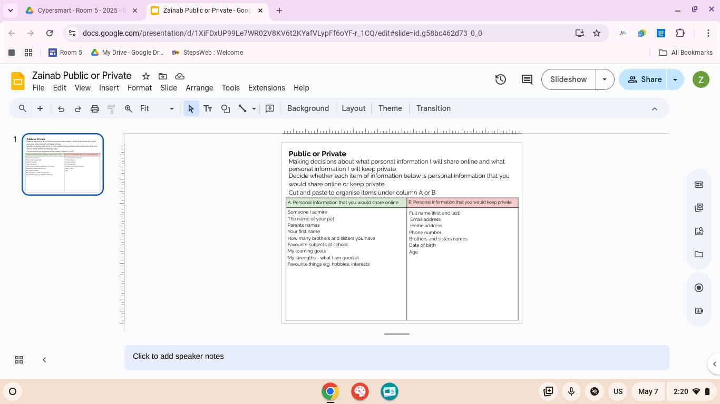The width and height of the screenshot is (720, 404).
Task: Click the Print icon
Action: [95, 109]
